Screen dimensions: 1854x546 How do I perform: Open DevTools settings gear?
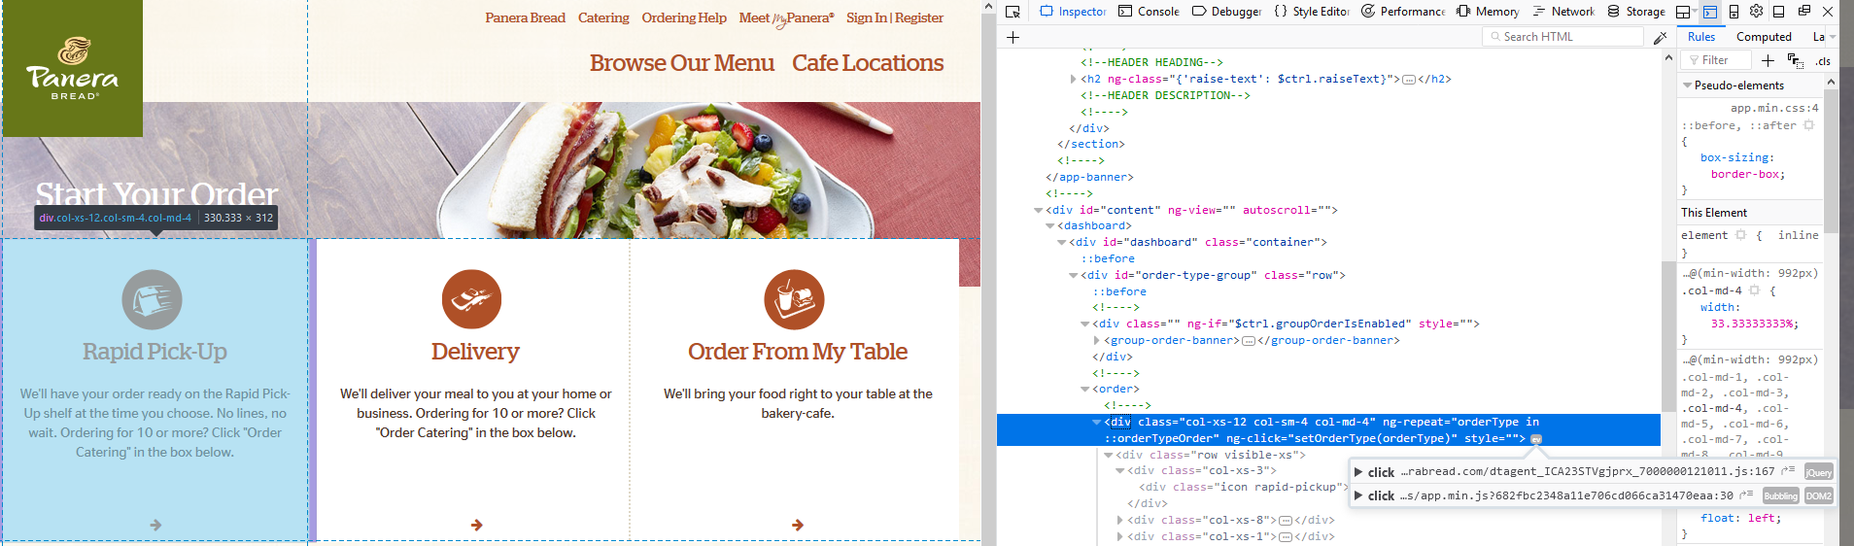click(1756, 12)
